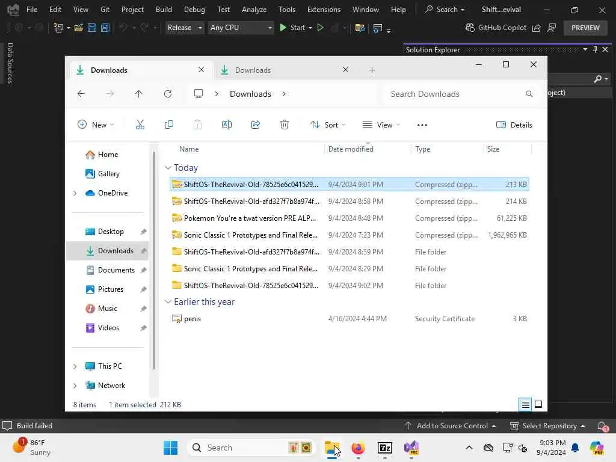The image size is (616, 462).
Task: Open the Extensions menu in Visual Studio
Action: pyautogui.click(x=324, y=10)
